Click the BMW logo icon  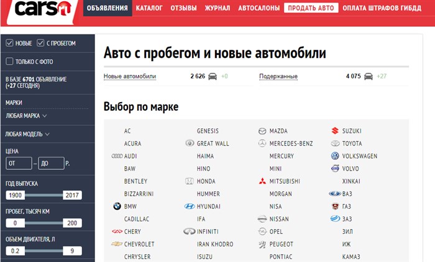[116, 207]
